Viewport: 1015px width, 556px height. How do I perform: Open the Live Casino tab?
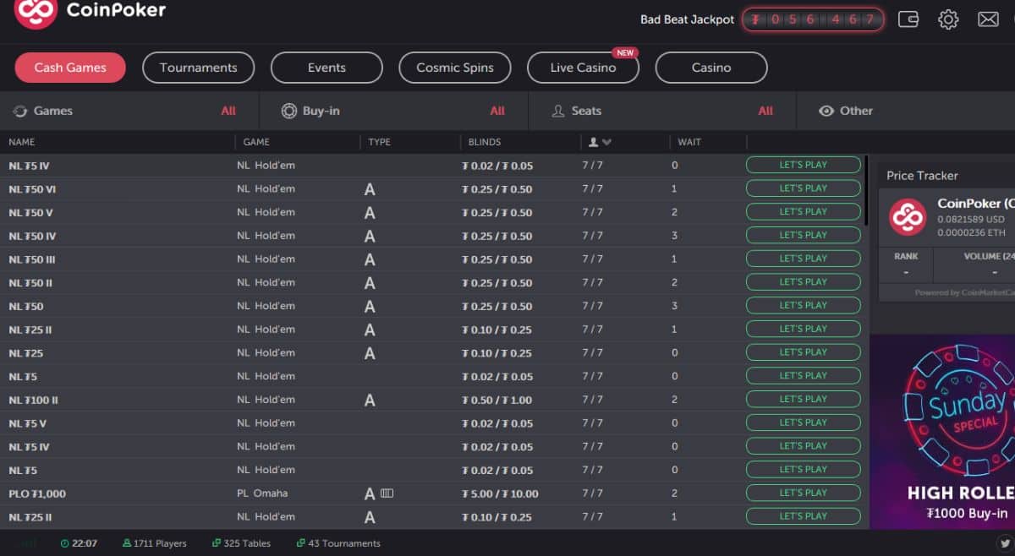coord(583,68)
